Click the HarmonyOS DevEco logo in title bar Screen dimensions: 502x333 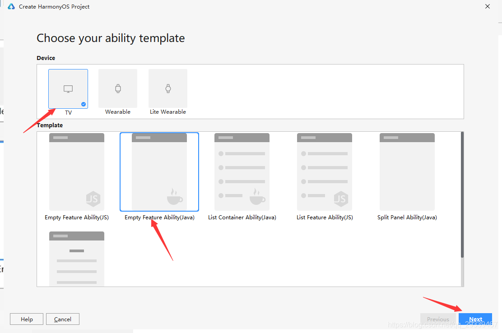coord(12,6)
